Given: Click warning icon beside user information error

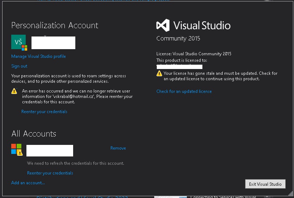Looking at the screenshot, I should click(14, 91).
